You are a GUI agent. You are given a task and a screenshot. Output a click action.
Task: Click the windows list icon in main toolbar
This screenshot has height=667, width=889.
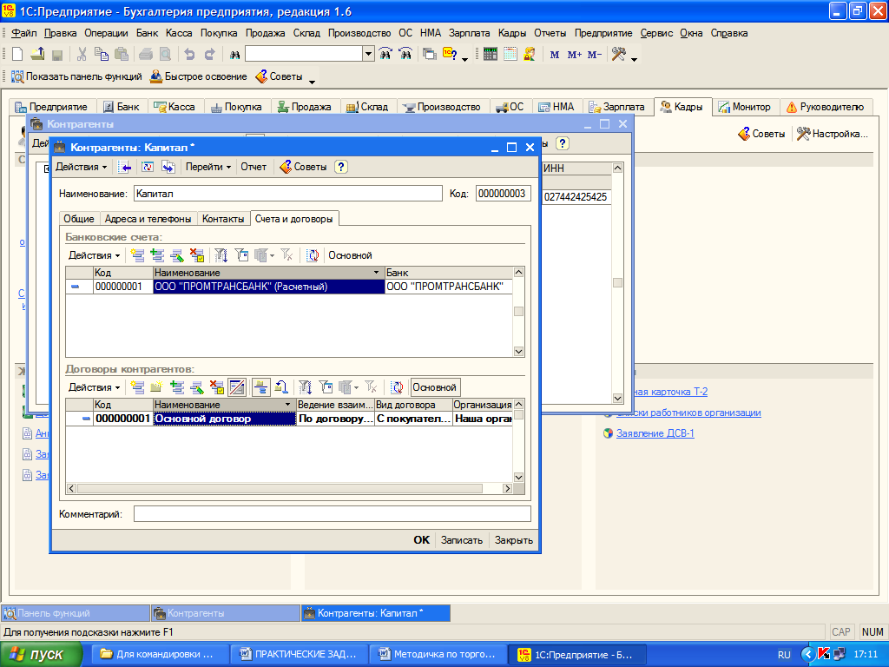point(430,55)
